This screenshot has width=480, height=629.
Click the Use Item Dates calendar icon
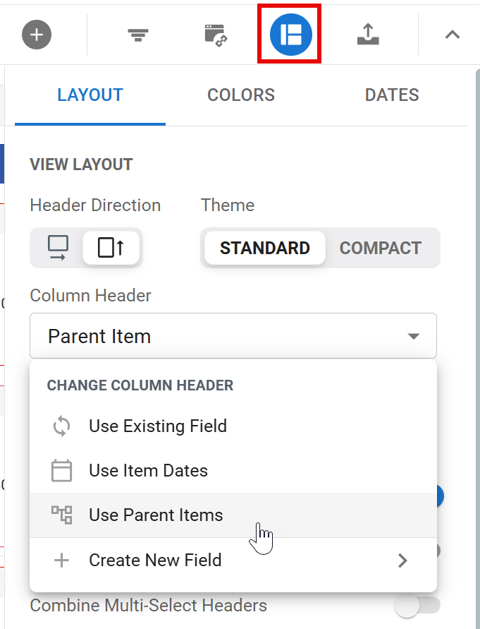pyautogui.click(x=62, y=470)
